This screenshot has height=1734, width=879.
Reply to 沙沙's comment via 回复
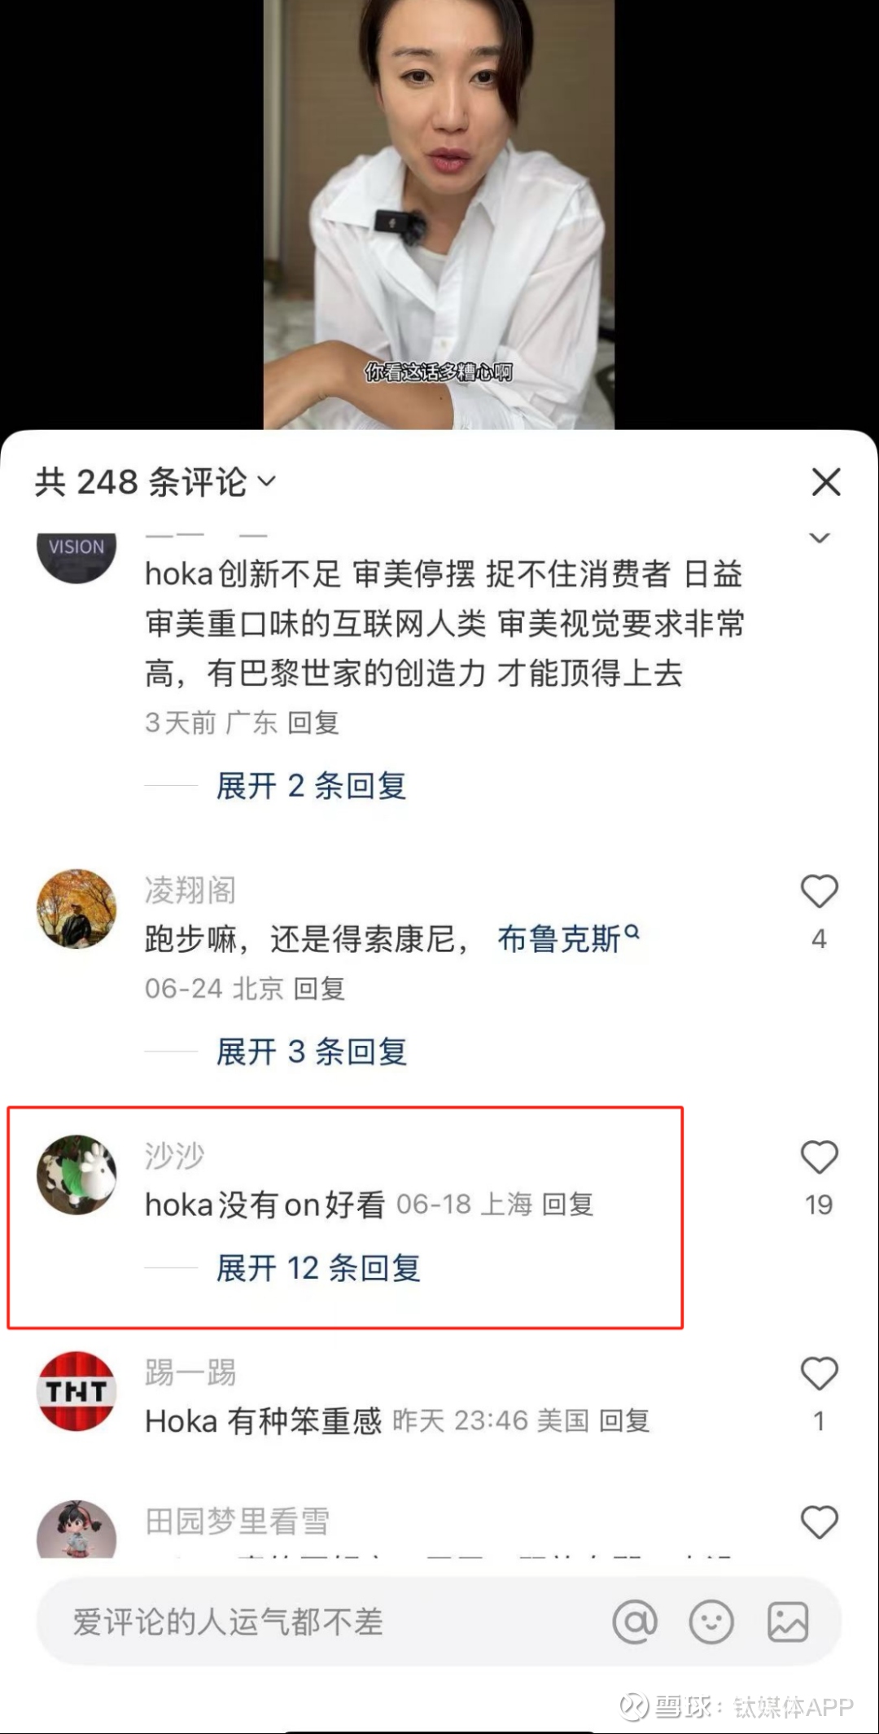point(568,1205)
